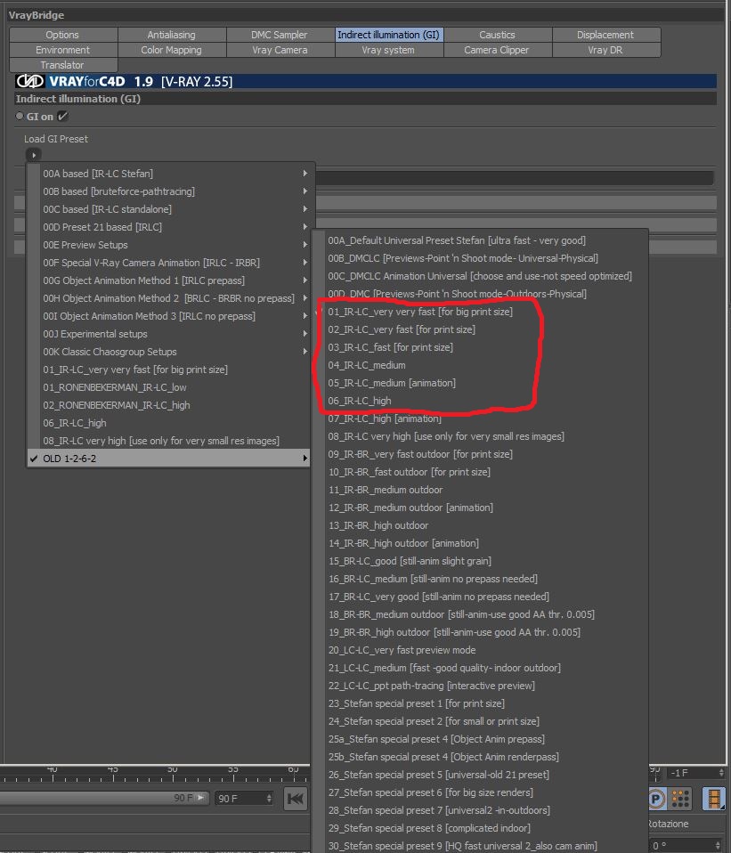
Task: Select 09_IR-BR_very fast outdoor preset
Action: [x=481, y=454]
